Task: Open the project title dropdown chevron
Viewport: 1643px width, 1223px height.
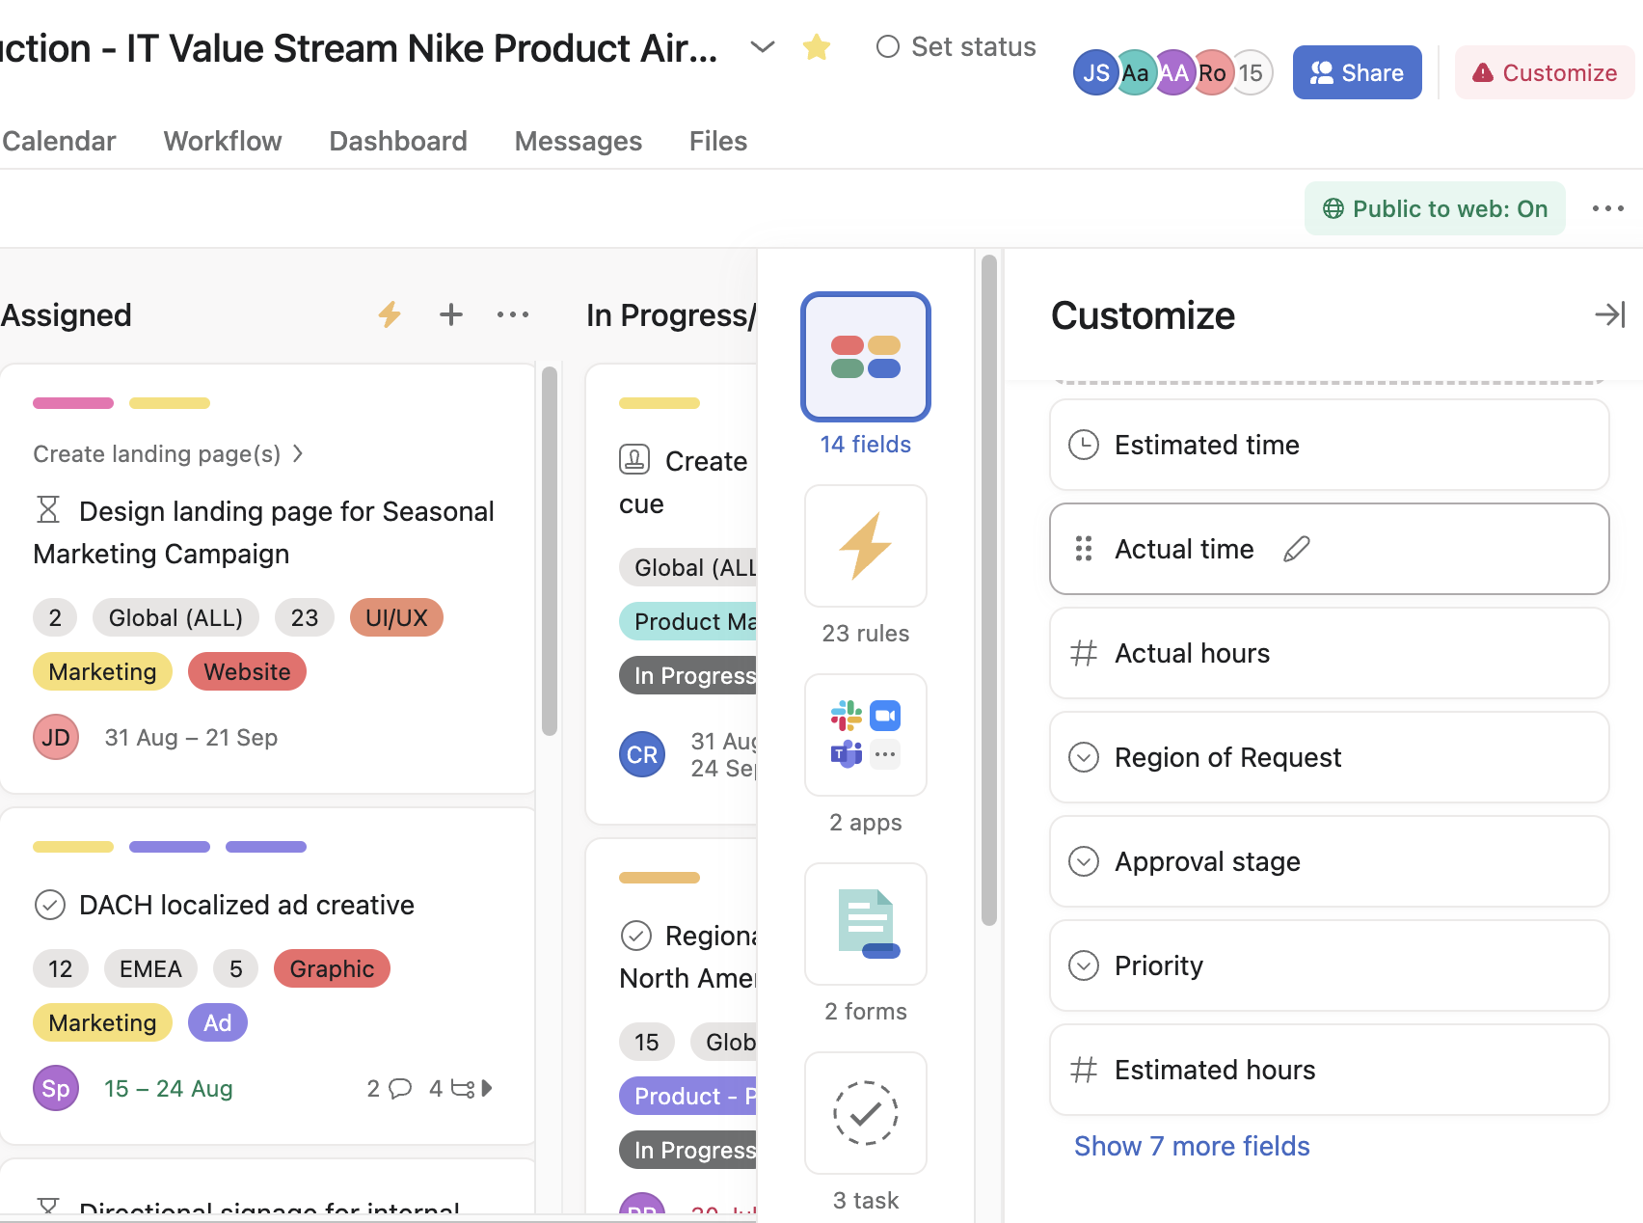Action: 763,46
